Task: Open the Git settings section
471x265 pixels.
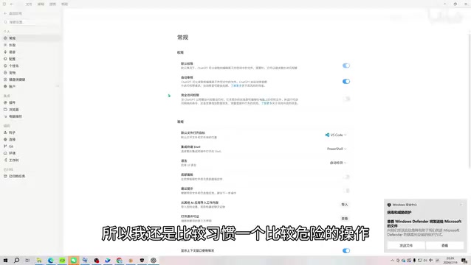Action: point(11,146)
